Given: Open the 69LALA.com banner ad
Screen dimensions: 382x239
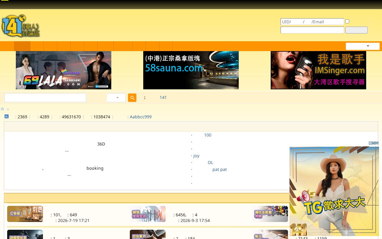Looking at the screenshot, I should (64, 70).
